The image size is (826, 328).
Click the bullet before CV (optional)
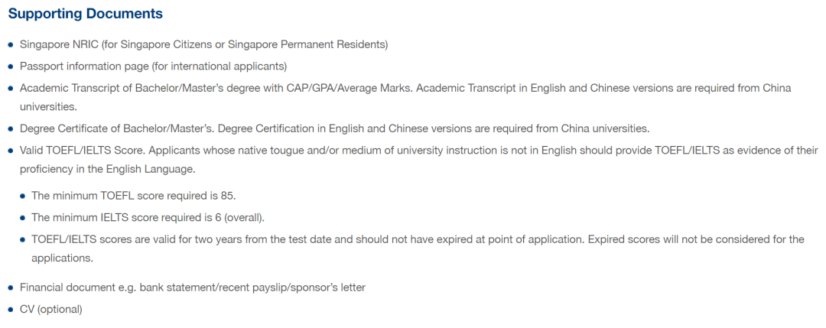11,310
